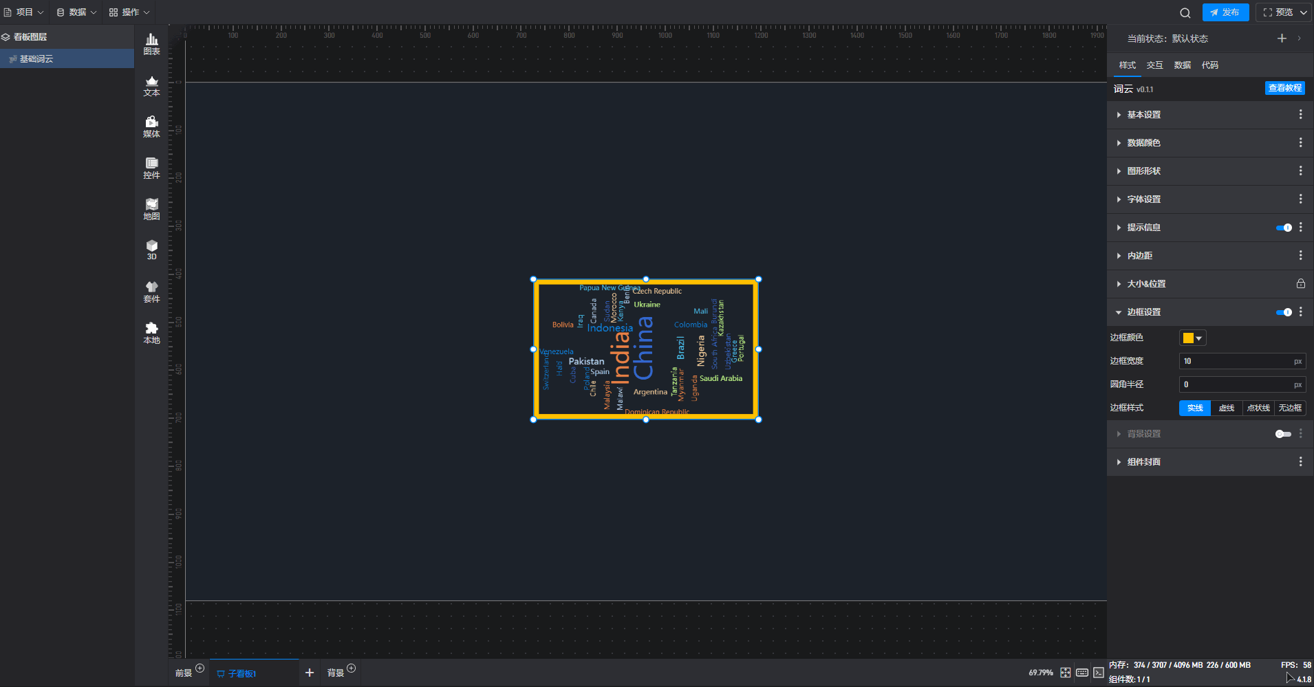The width and height of the screenshot is (1314, 687).
Task: Click the 发布 publish button
Action: coord(1225,12)
